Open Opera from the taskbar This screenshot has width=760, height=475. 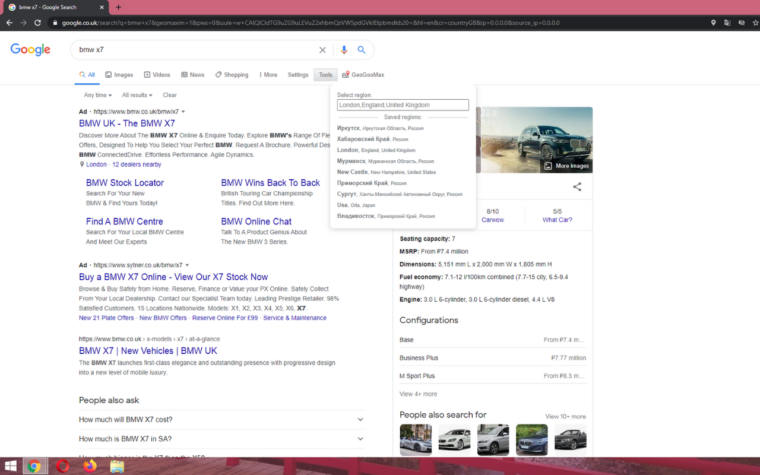tap(62, 466)
